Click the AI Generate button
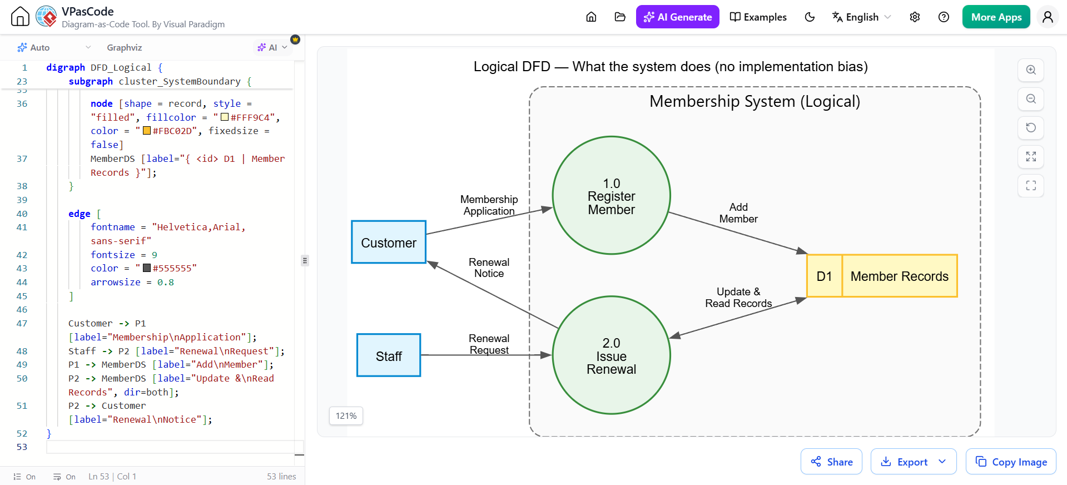The height and width of the screenshot is (485, 1067). 677,17
